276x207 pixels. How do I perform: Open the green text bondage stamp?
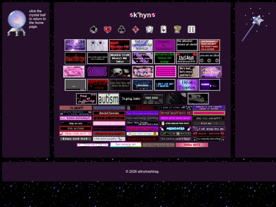165,58
